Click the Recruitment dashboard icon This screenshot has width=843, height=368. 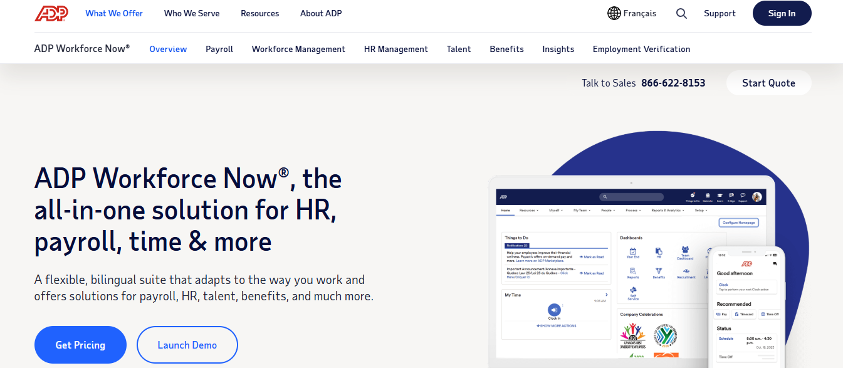[x=686, y=271]
